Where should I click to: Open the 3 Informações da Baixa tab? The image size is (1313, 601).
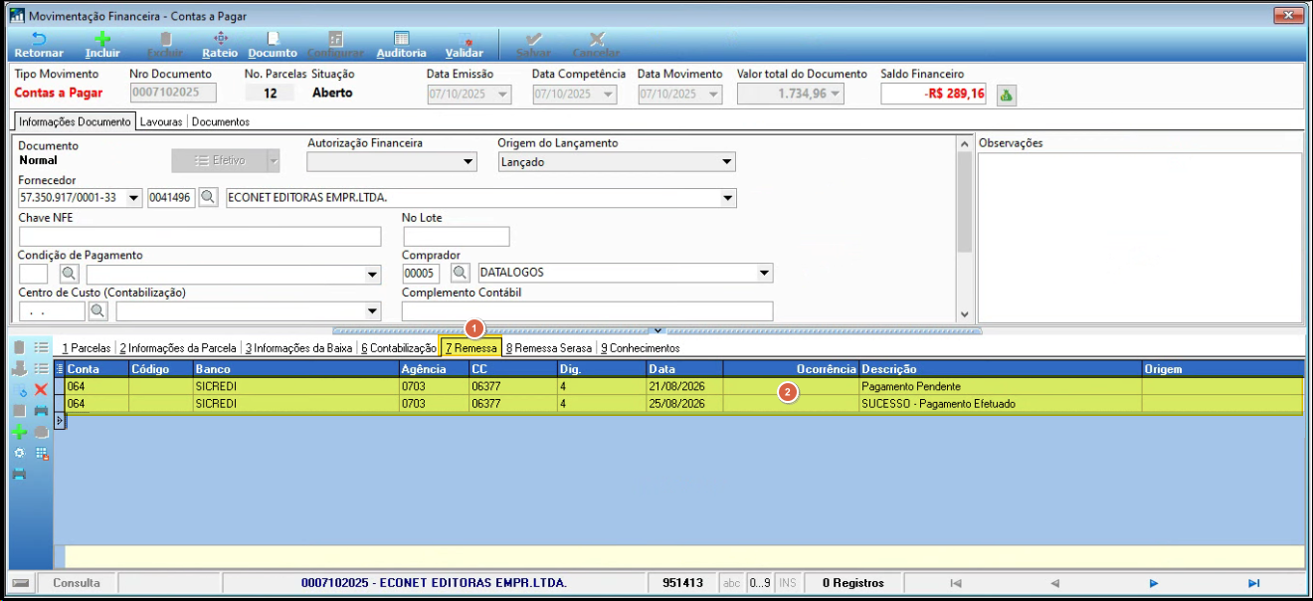pyautogui.click(x=298, y=348)
